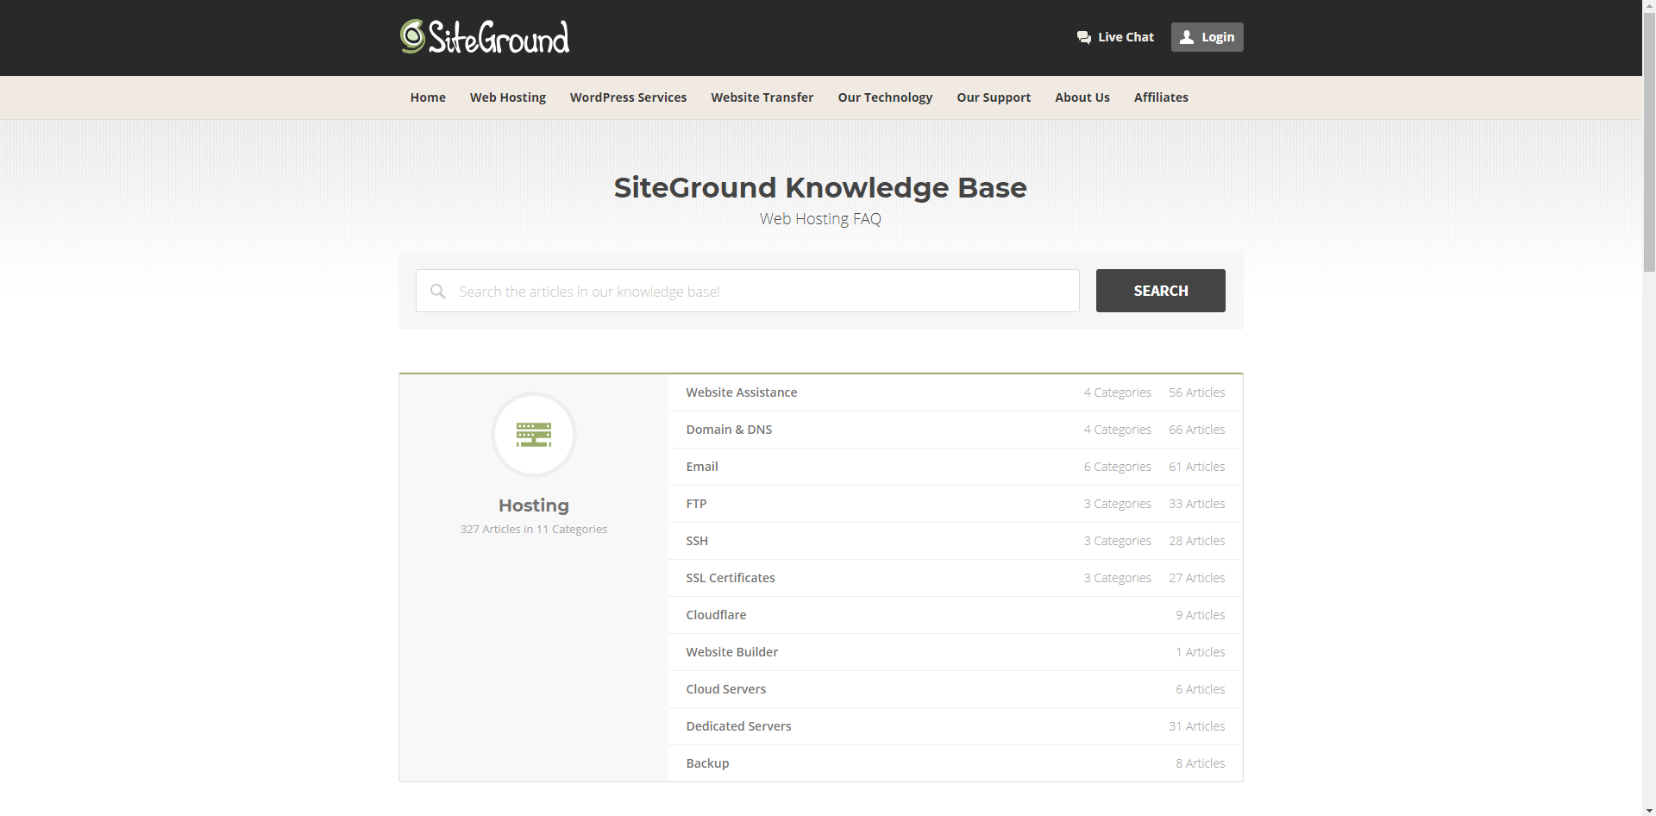
Task: Click the SEARCH button
Action: click(x=1161, y=291)
